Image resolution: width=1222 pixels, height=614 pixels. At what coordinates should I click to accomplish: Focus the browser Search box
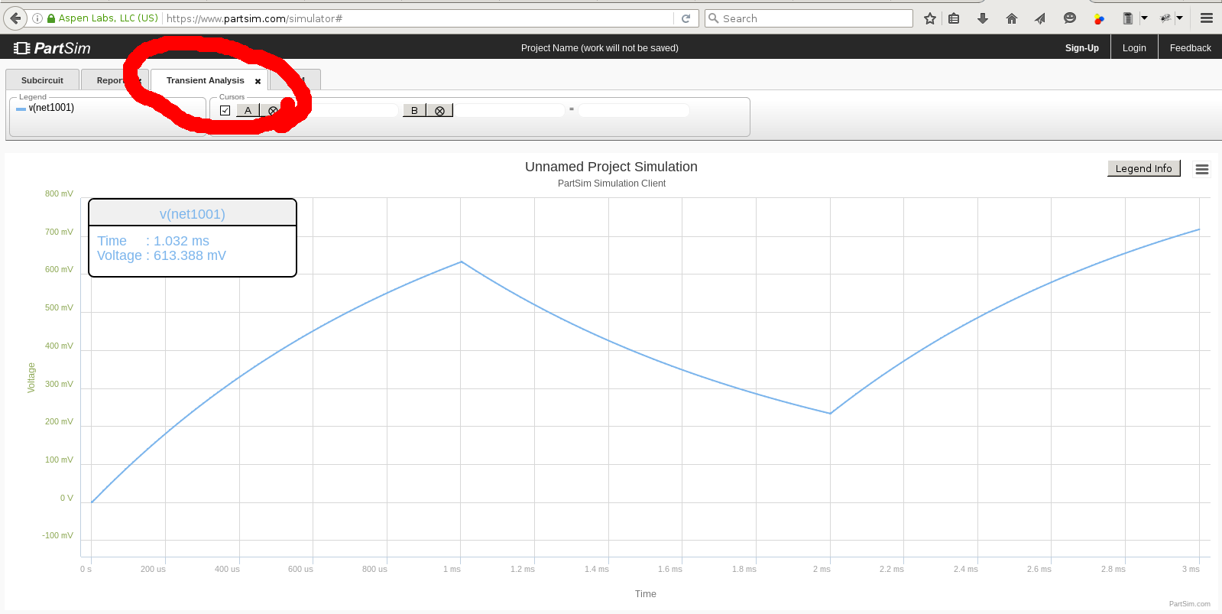click(x=809, y=18)
